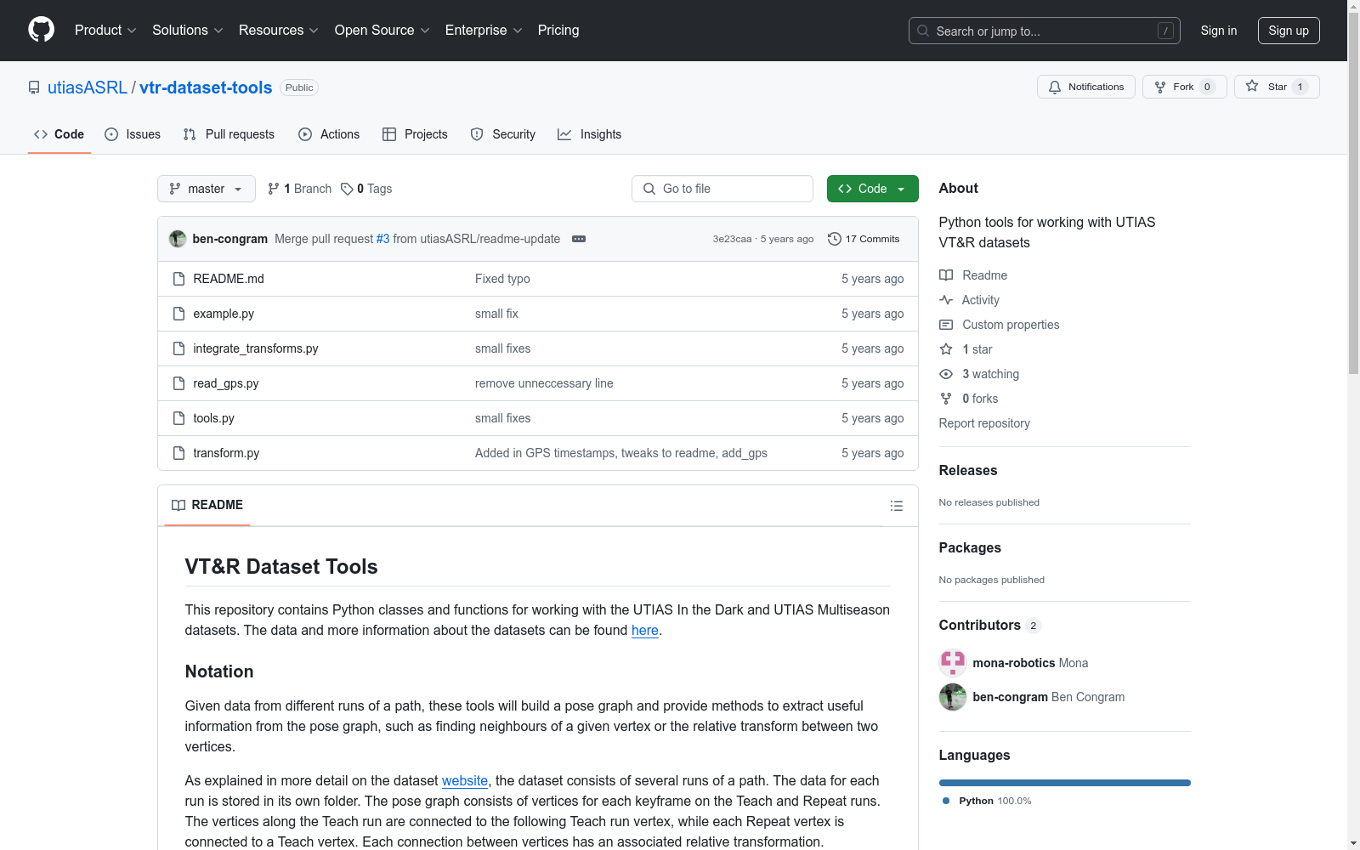Open the Product menu dropdown

[105, 31]
